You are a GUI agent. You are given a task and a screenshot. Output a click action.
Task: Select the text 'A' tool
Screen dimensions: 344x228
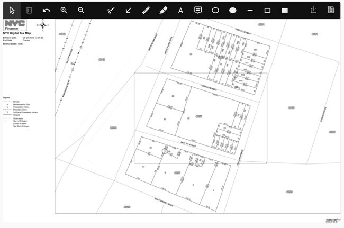click(180, 10)
